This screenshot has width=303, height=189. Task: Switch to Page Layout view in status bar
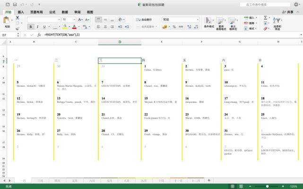(x=241, y=186)
